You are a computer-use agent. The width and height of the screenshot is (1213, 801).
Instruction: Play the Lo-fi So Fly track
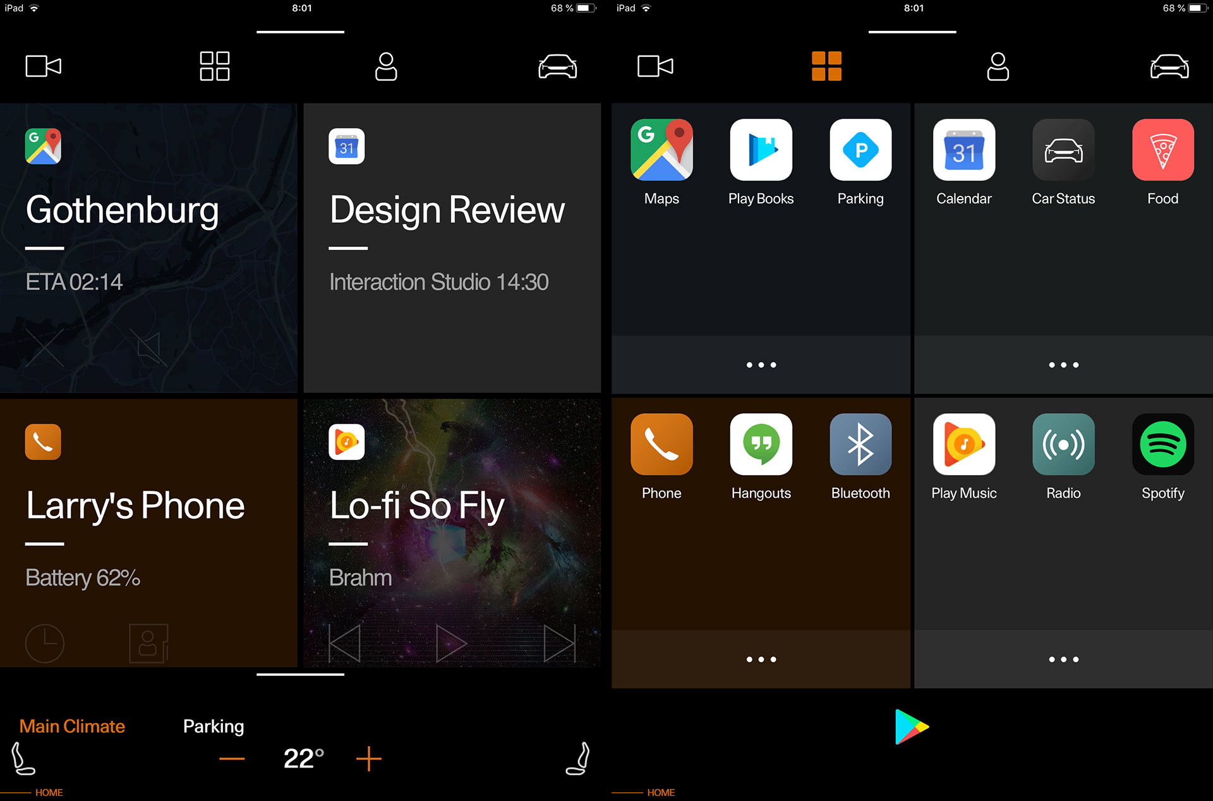click(x=450, y=644)
